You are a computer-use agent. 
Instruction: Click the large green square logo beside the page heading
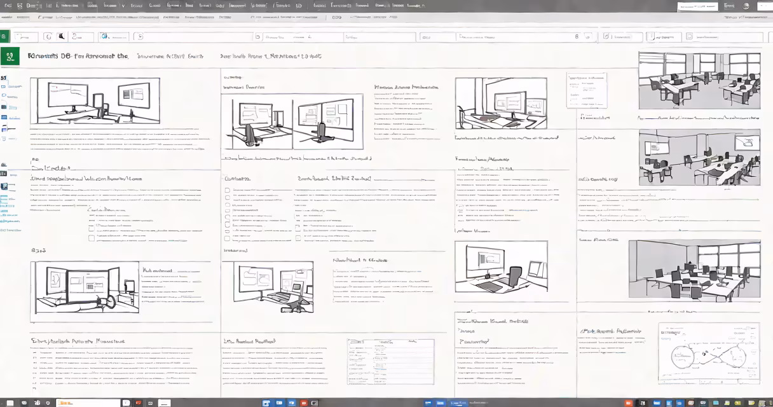pos(10,57)
